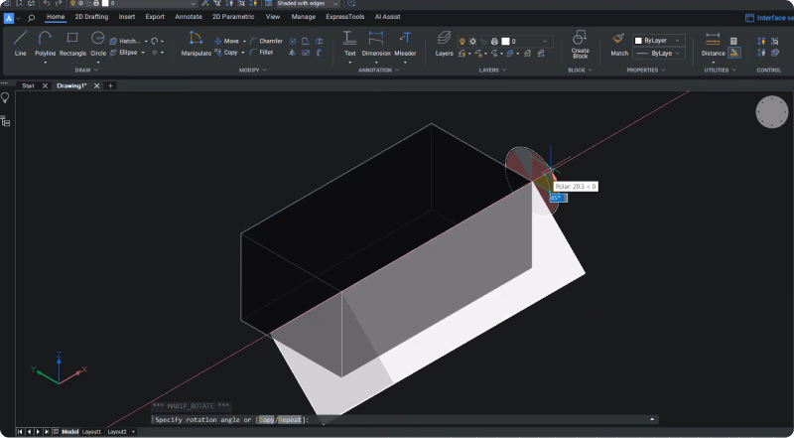Click the copy option in command line

click(267, 420)
